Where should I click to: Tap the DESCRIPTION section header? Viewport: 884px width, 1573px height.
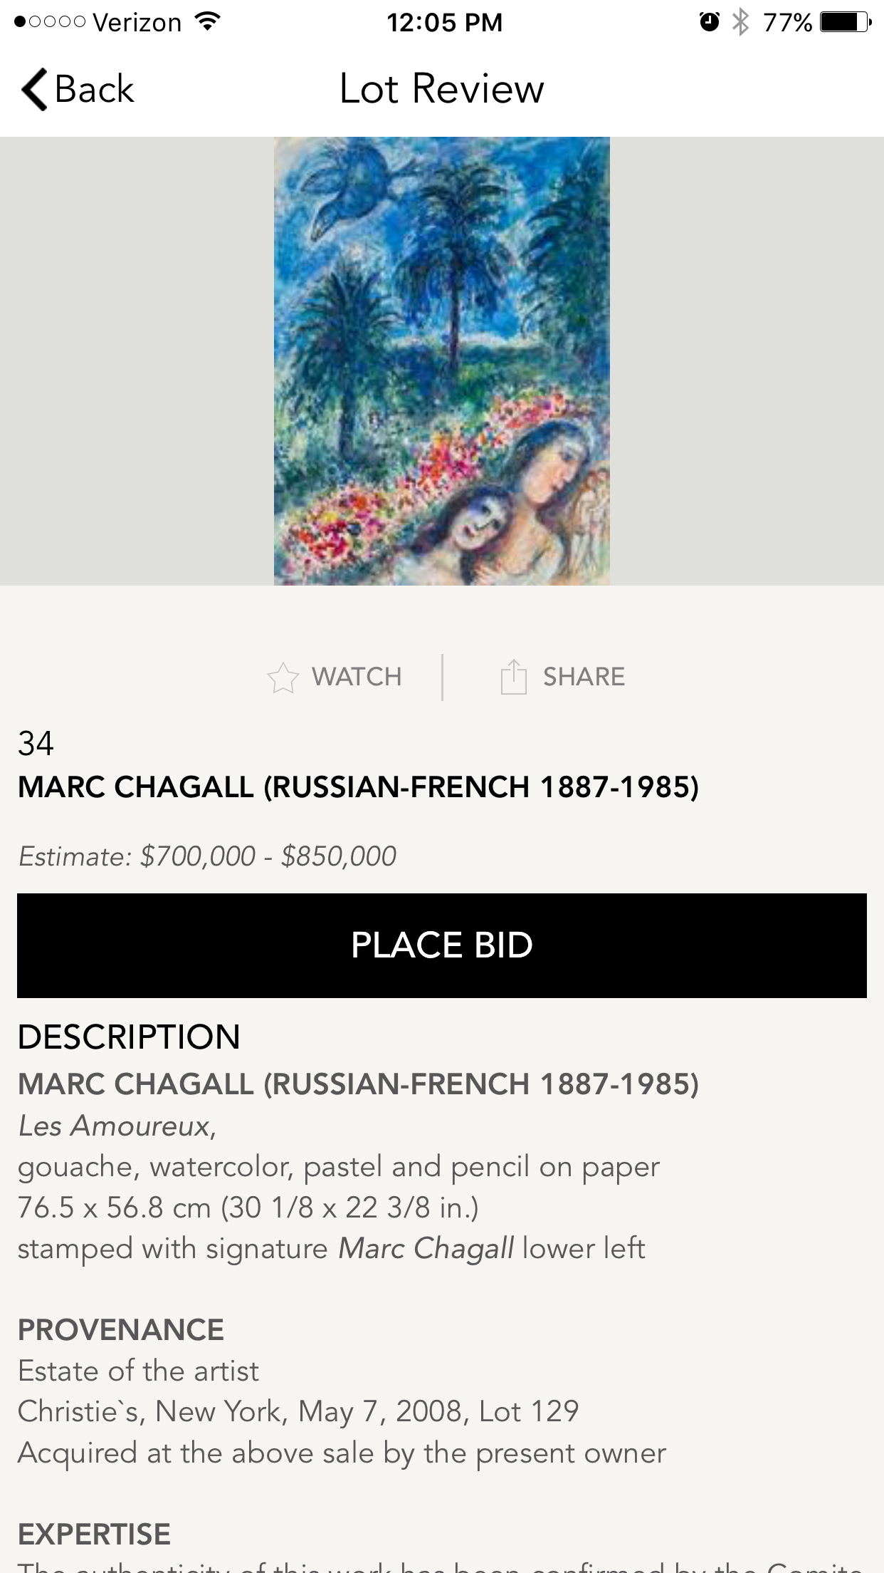129,1037
